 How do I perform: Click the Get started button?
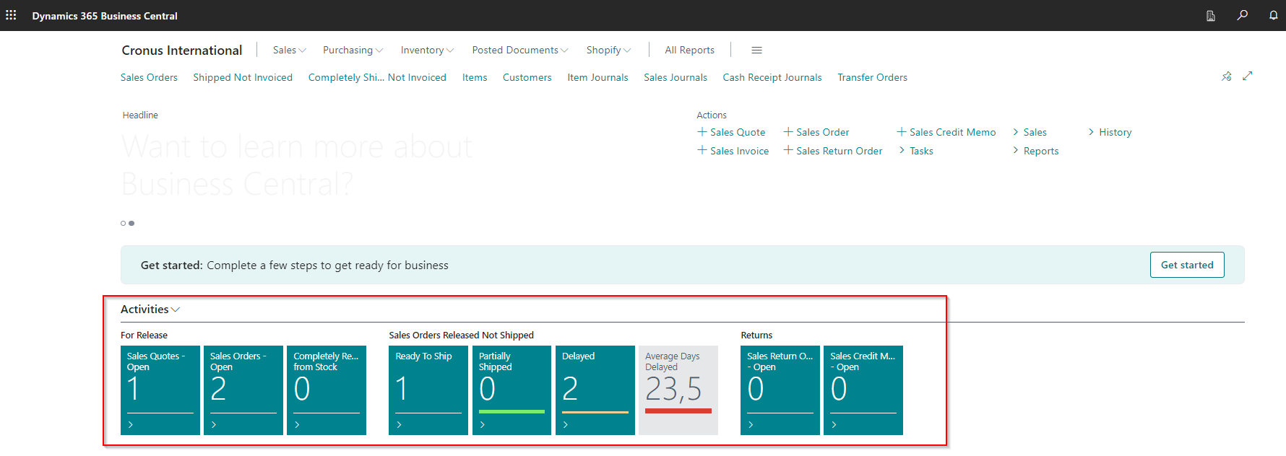click(1187, 265)
